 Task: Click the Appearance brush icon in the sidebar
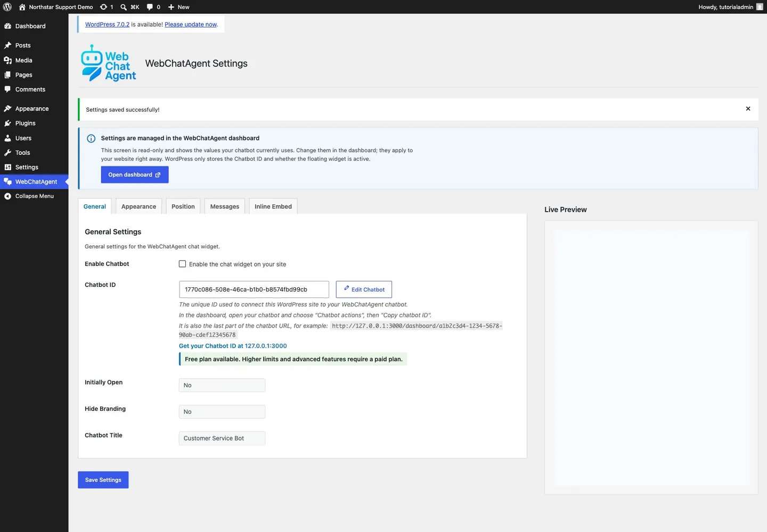point(7,109)
